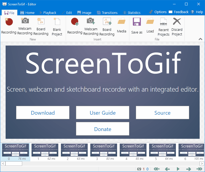
Task: Go to the previous frame
Action: coord(167,169)
